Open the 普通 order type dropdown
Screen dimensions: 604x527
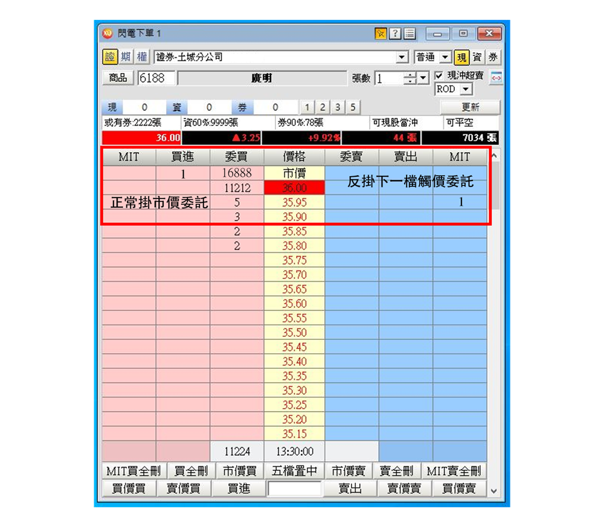tap(445, 57)
